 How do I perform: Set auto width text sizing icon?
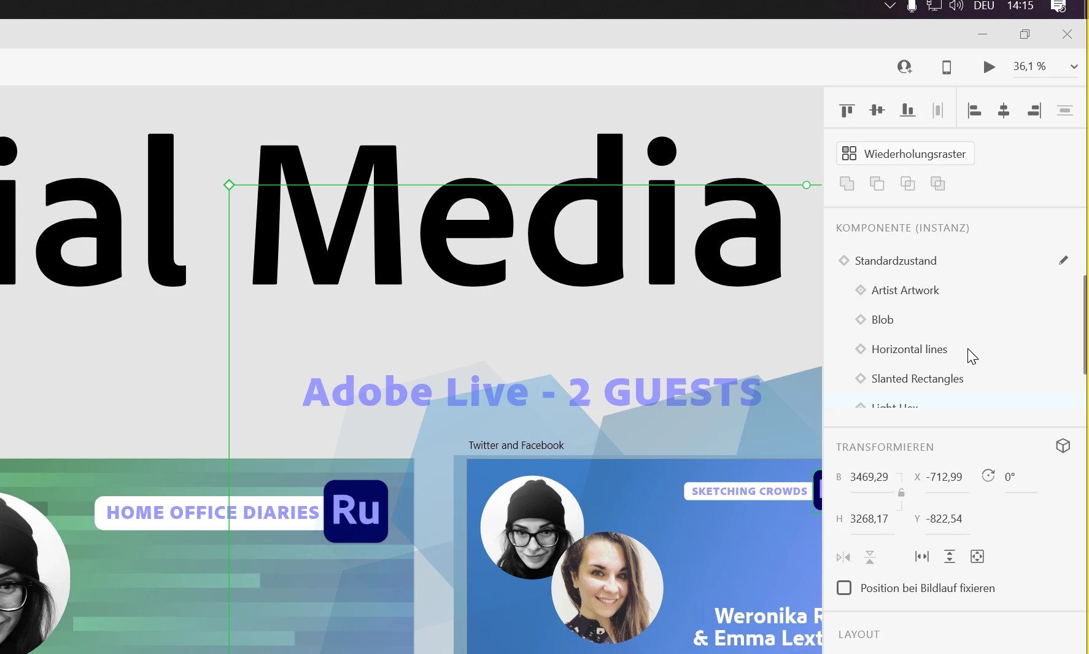pyautogui.click(x=922, y=556)
